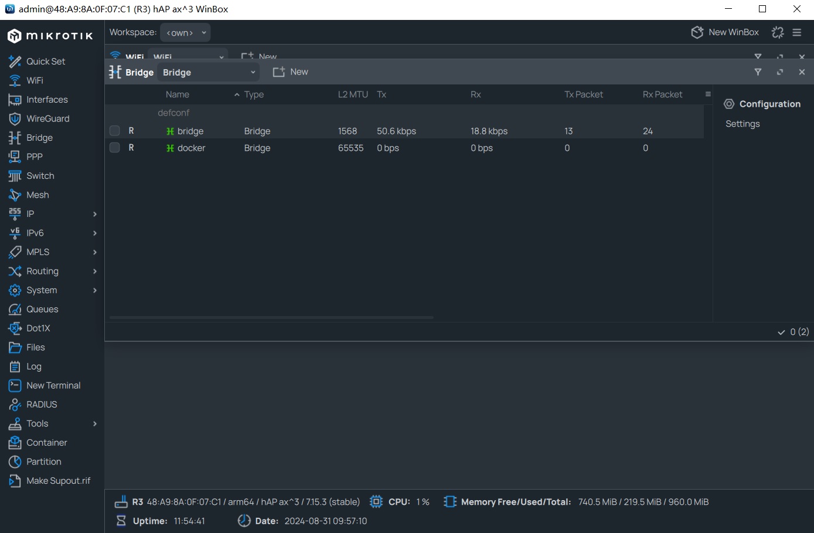Open the Switch sidebar icon
Screen dimensions: 814x533
tap(15, 176)
